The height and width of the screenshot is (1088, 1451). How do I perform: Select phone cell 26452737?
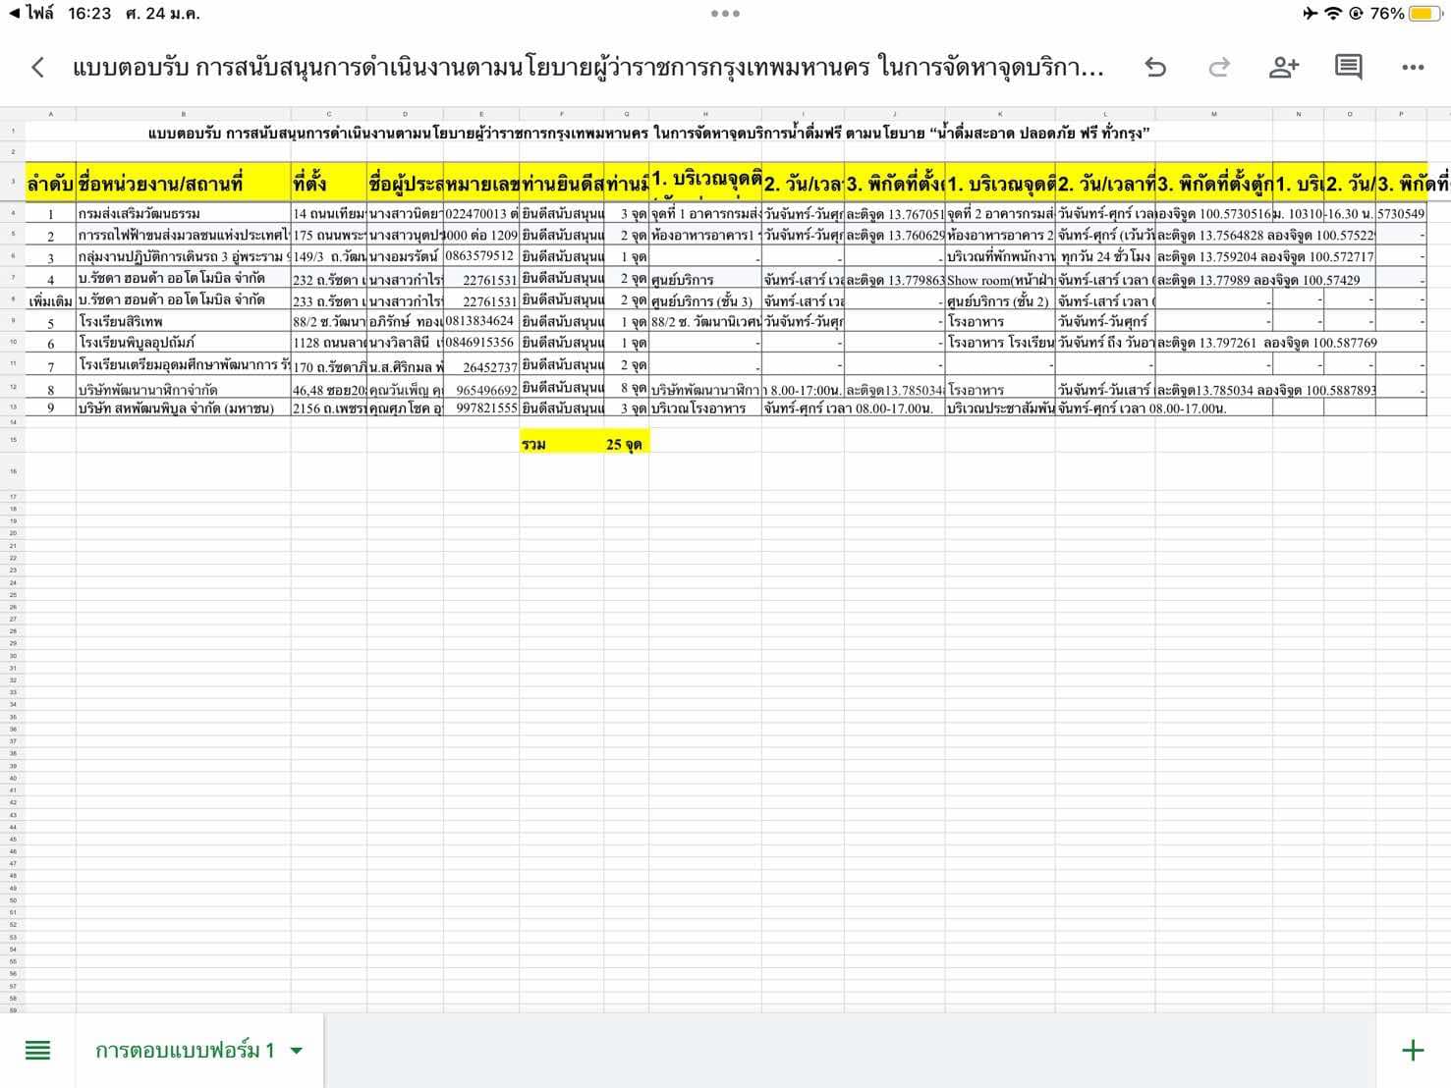(x=481, y=365)
